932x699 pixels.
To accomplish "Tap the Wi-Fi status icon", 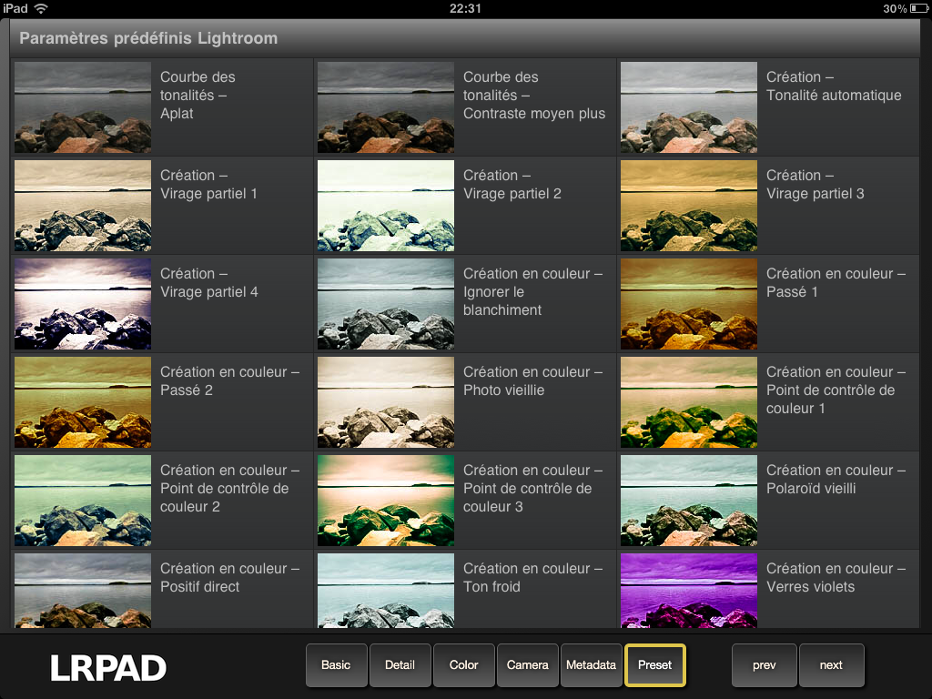I will click(x=41, y=8).
